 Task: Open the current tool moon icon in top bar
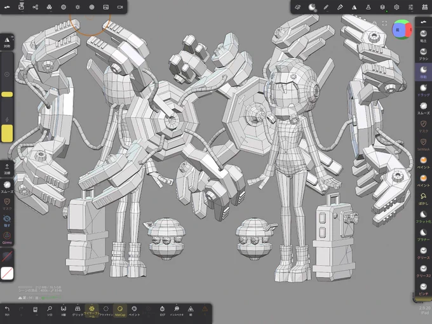(311, 7)
